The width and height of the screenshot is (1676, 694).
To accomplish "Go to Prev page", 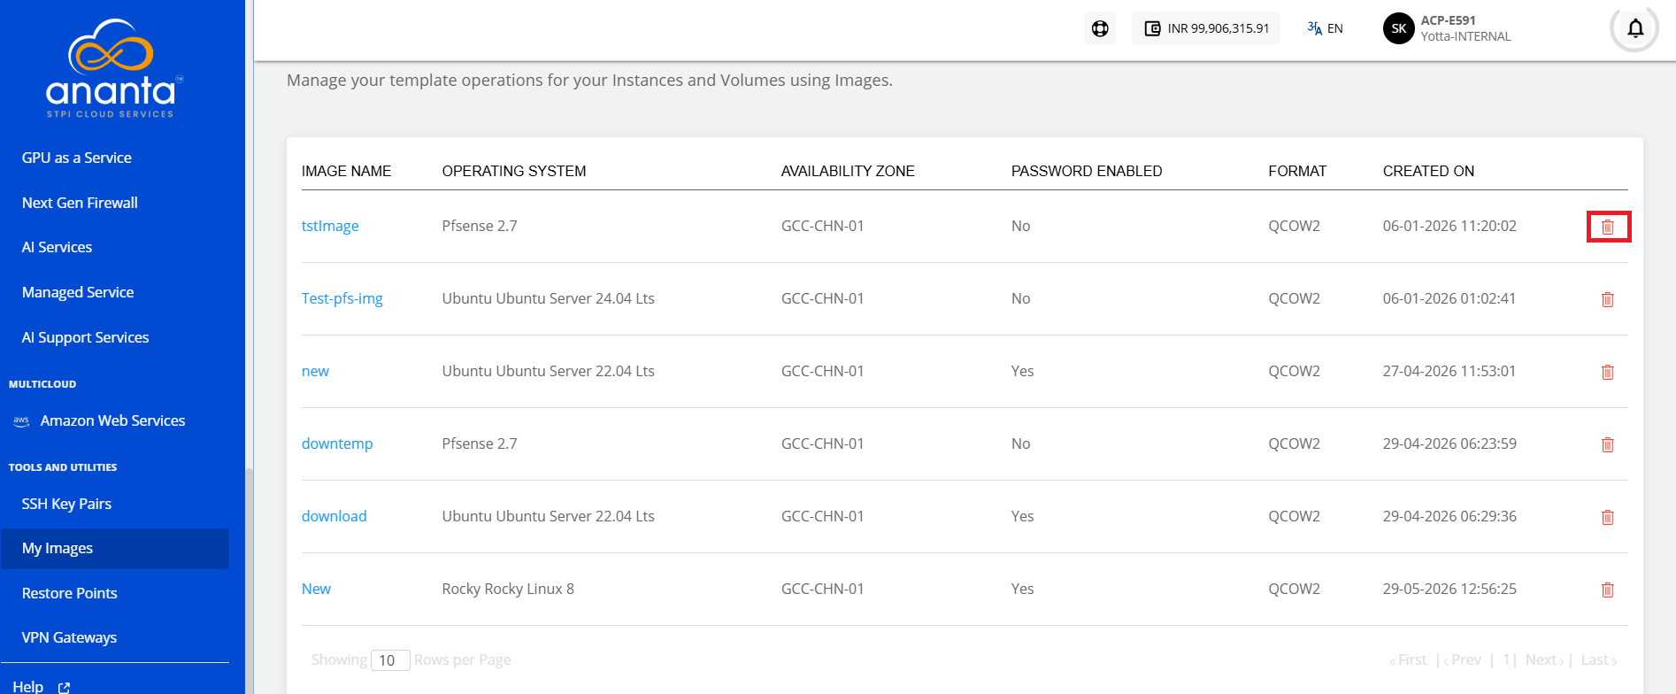I will click(x=1463, y=660).
